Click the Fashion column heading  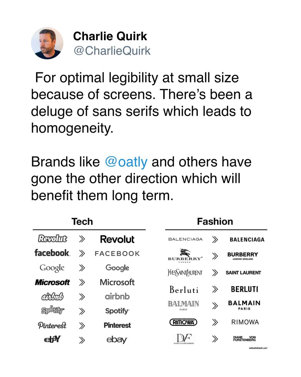215,221
